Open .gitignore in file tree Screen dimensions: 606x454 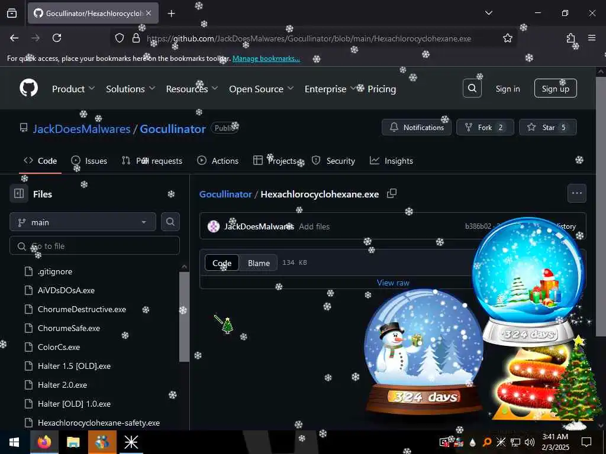tap(55, 271)
